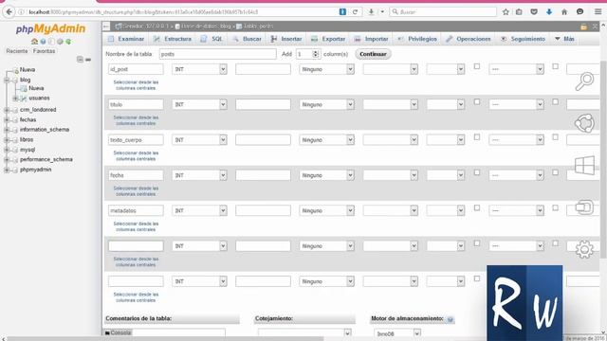607x341 pixels.
Task: Go to the phpMyAdmin home icon
Action: click(34, 42)
